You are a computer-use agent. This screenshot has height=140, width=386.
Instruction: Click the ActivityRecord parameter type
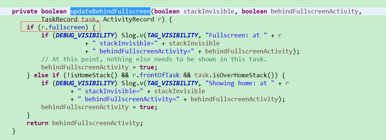(x=129, y=19)
